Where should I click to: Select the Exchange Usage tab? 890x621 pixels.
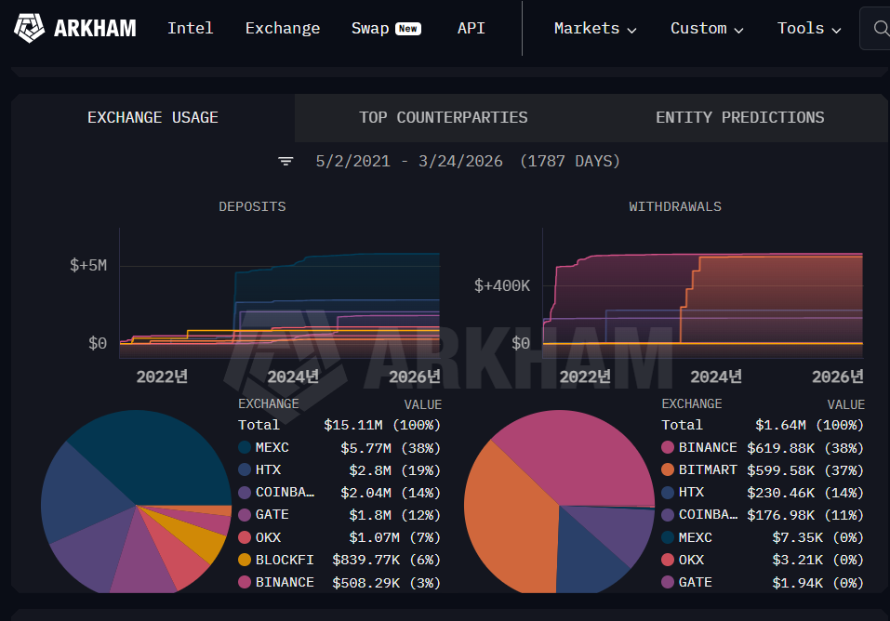153,117
